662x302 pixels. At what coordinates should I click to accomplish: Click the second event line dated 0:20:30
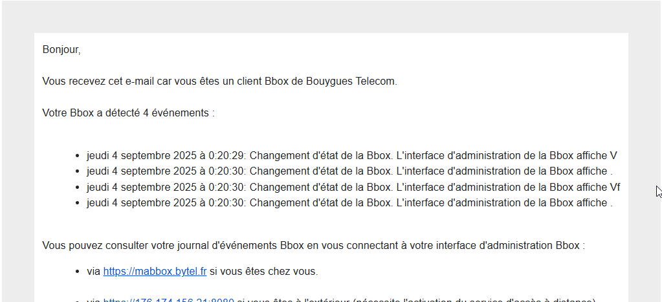353,188
